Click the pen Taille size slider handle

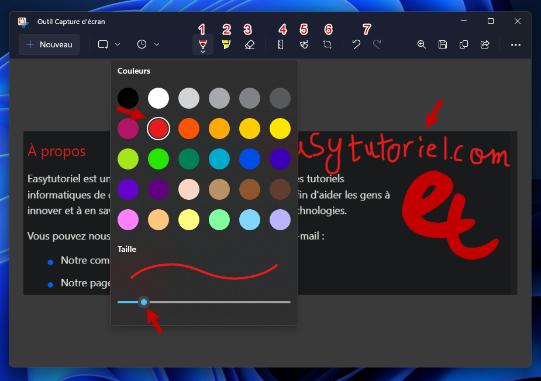(144, 302)
